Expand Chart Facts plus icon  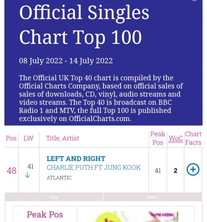click(193, 170)
